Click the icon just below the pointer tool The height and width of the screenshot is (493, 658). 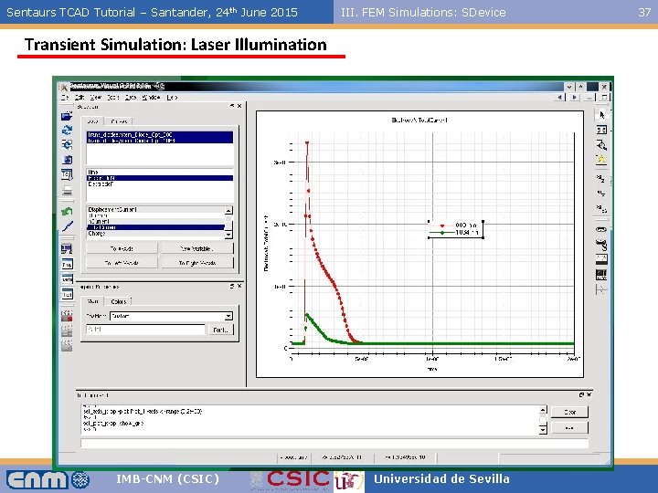601,130
